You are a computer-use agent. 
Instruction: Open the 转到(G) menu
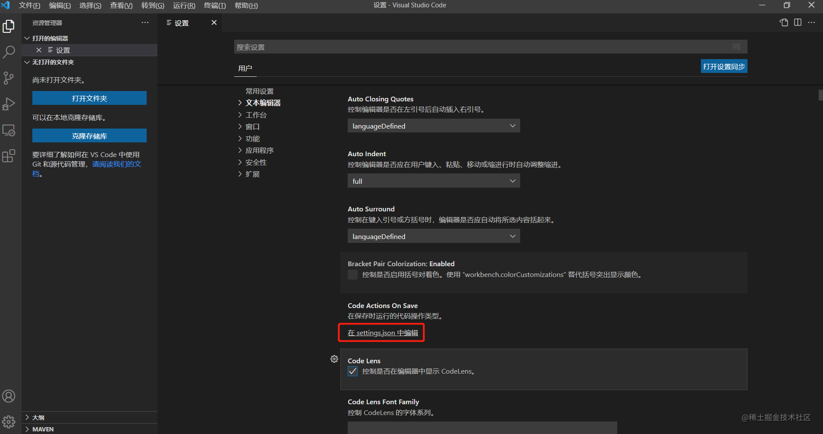tap(153, 5)
